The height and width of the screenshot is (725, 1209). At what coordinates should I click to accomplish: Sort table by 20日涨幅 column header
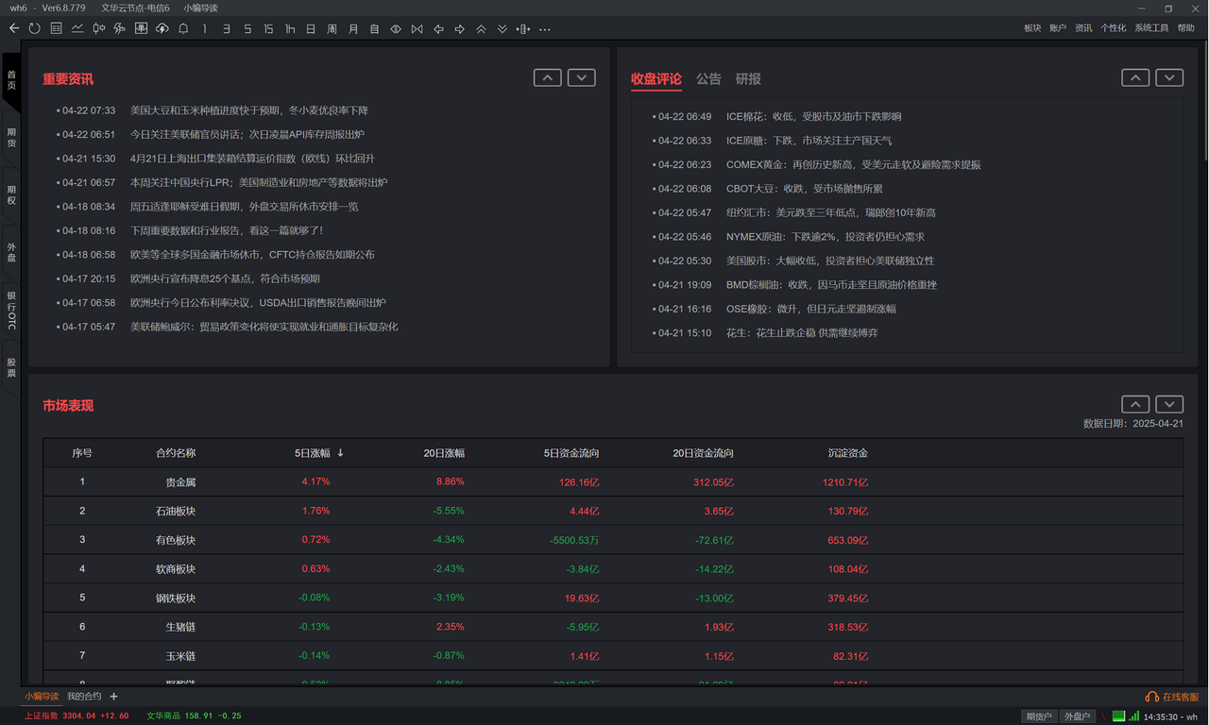[444, 453]
